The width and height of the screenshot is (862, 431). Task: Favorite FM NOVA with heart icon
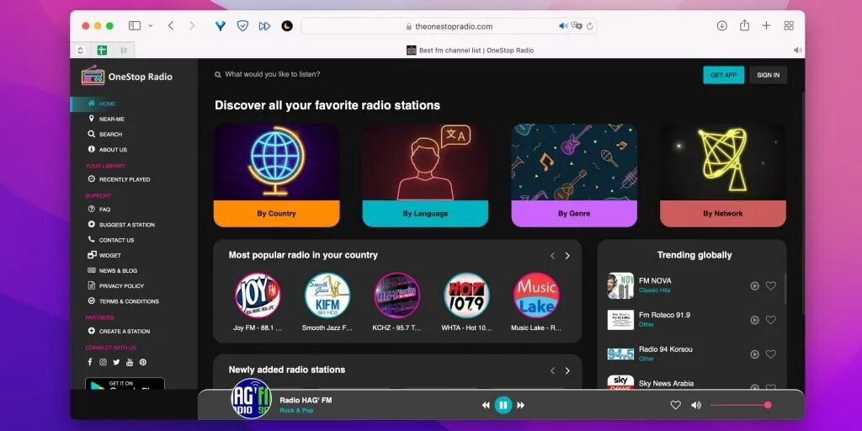tap(771, 286)
